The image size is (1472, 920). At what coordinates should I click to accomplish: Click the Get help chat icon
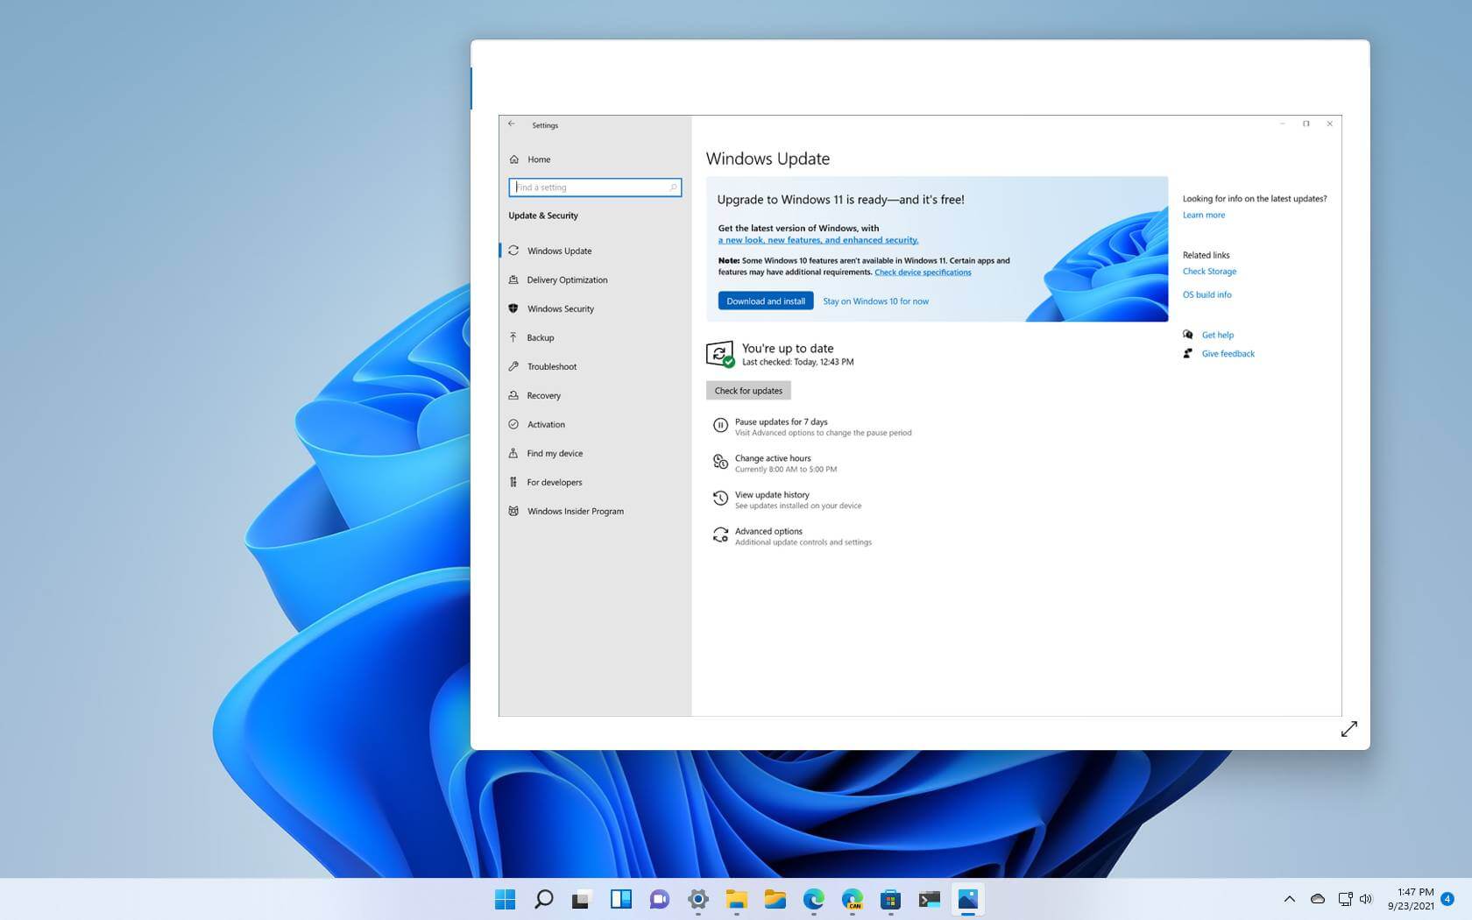pos(1188,335)
